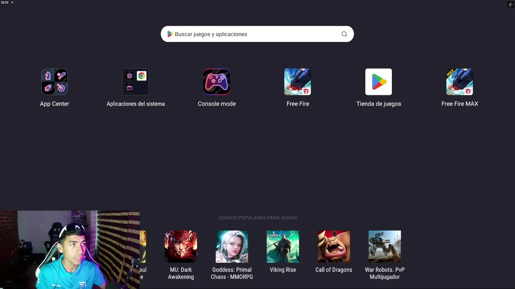
Task: Click the Goddess: Primal Chaos - MMORPG title
Action: (232, 273)
